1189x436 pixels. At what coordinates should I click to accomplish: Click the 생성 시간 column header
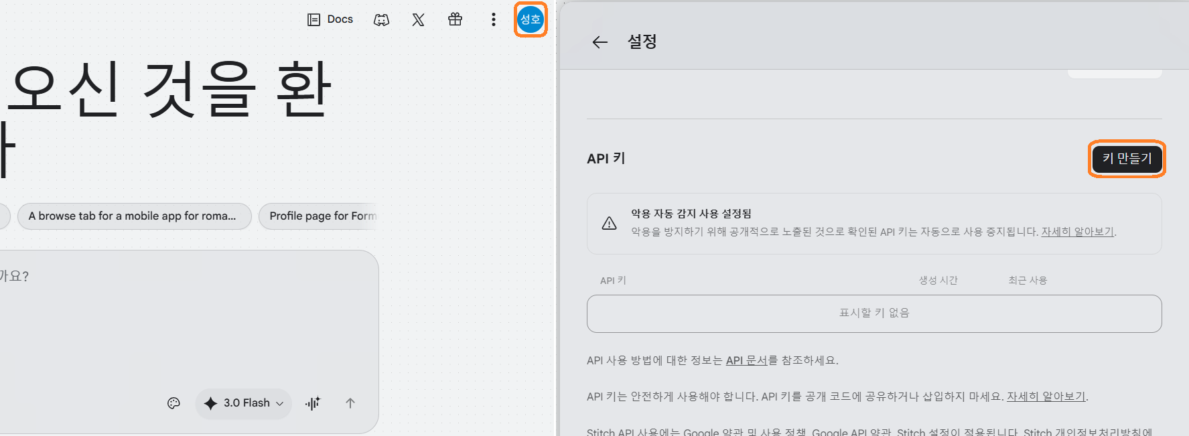click(x=938, y=281)
